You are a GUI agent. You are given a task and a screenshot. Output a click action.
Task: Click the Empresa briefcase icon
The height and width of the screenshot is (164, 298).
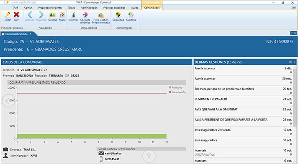(6, 149)
